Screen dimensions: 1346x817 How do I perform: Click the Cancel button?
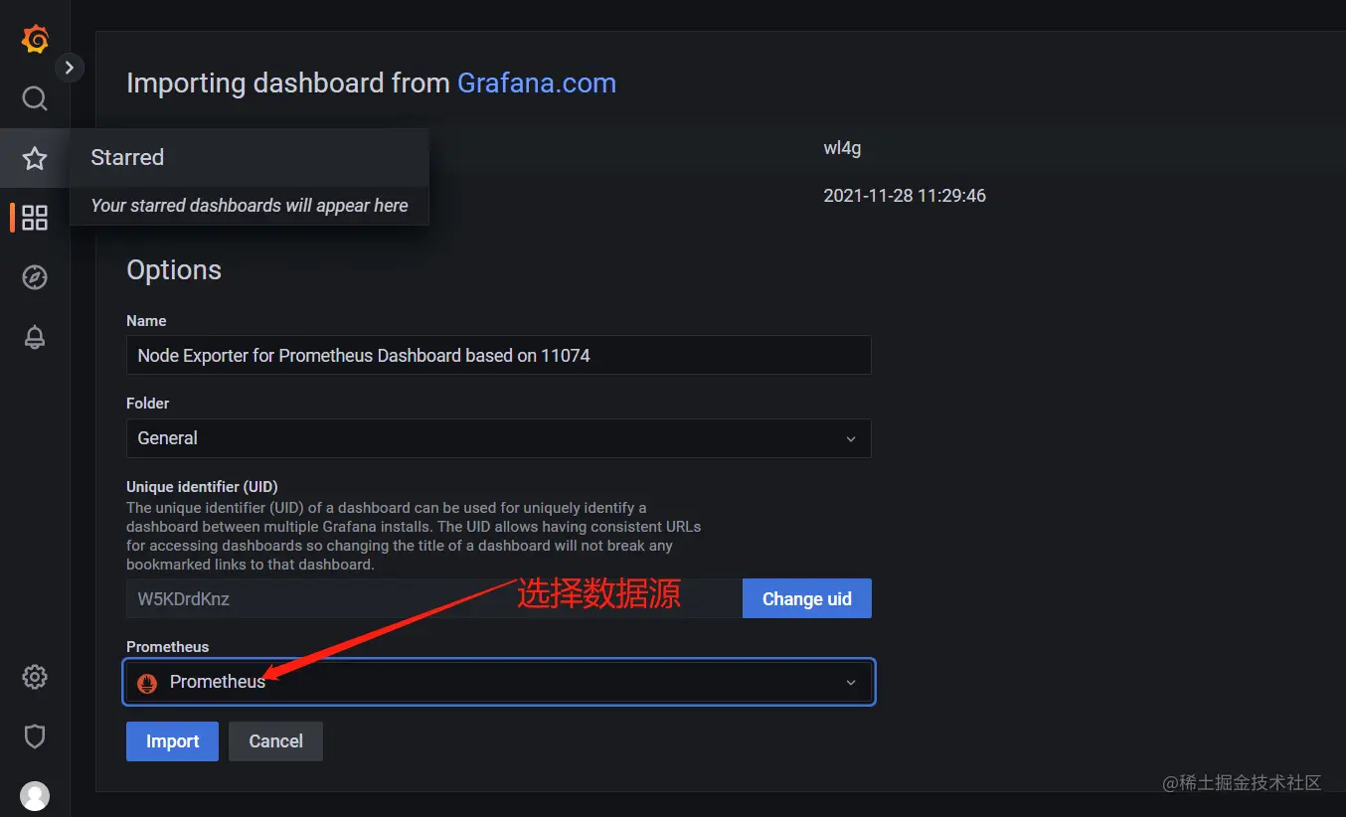275,741
